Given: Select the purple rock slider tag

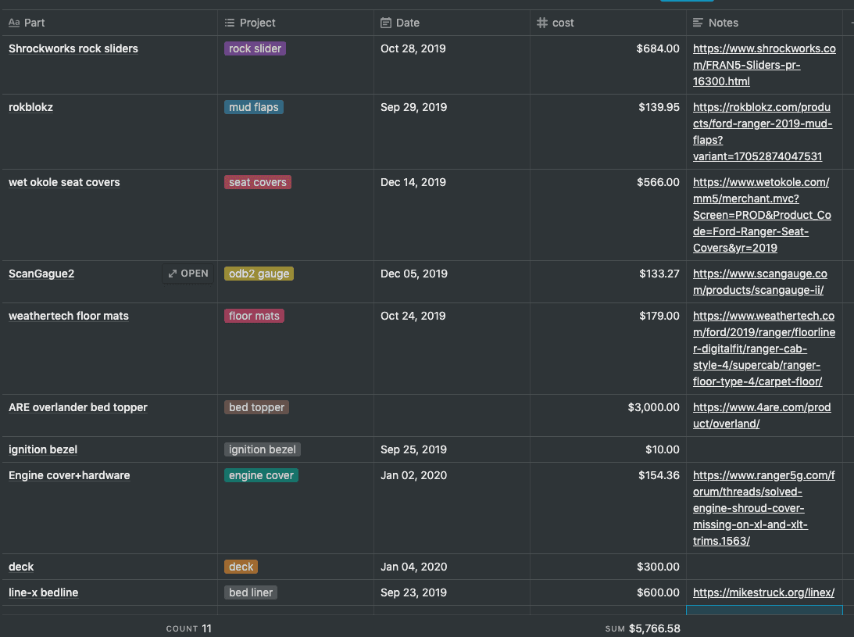Looking at the screenshot, I should (x=255, y=48).
